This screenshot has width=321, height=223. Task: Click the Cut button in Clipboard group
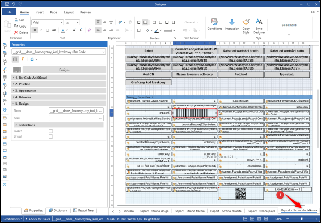click(x=19, y=20)
